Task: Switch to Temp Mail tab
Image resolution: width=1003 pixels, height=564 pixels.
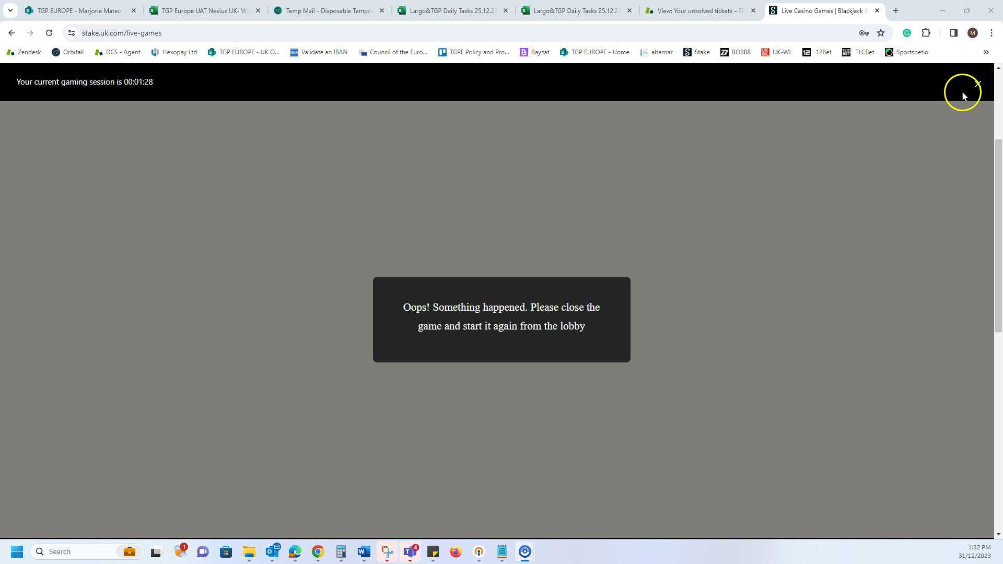Action: coord(329,10)
